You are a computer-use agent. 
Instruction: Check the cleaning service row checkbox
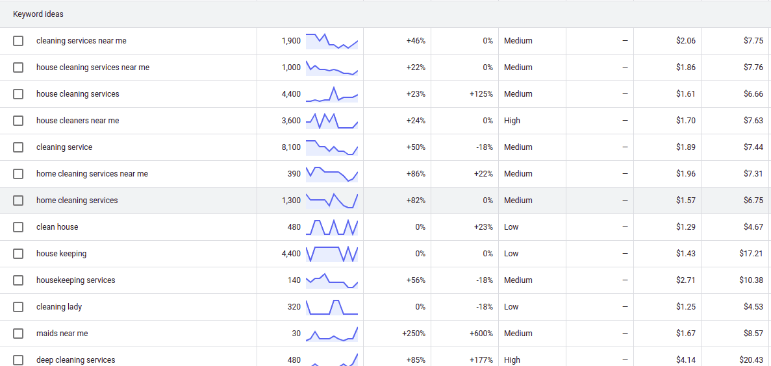click(x=18, y=147)
